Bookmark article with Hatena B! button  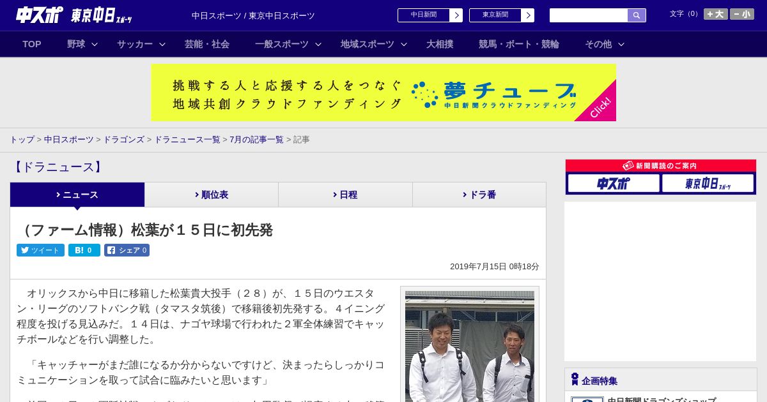tap(84, 250)
